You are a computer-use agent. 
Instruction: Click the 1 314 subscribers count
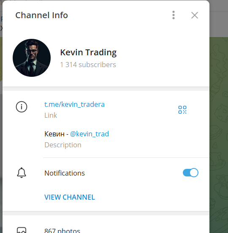(x=88, y=65)
